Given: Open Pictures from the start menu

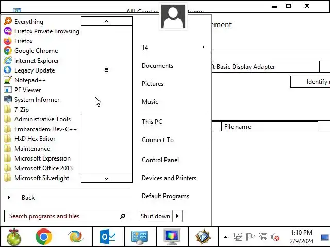Looking at the screenshot, I should [153, 84].
